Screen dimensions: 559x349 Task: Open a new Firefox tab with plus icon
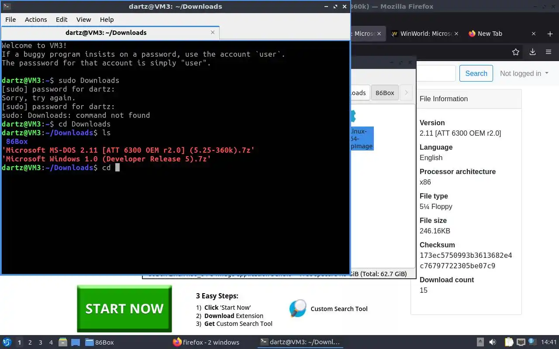pyautogui.click(x=550, y=34)
